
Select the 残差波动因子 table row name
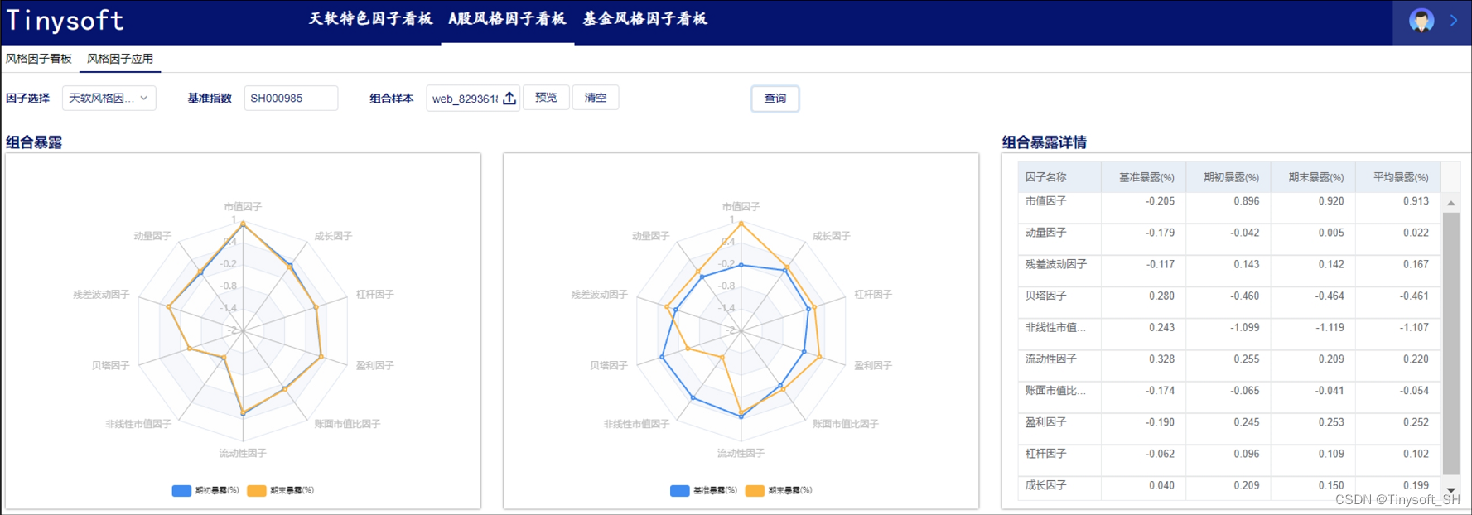coord(1056,264)
